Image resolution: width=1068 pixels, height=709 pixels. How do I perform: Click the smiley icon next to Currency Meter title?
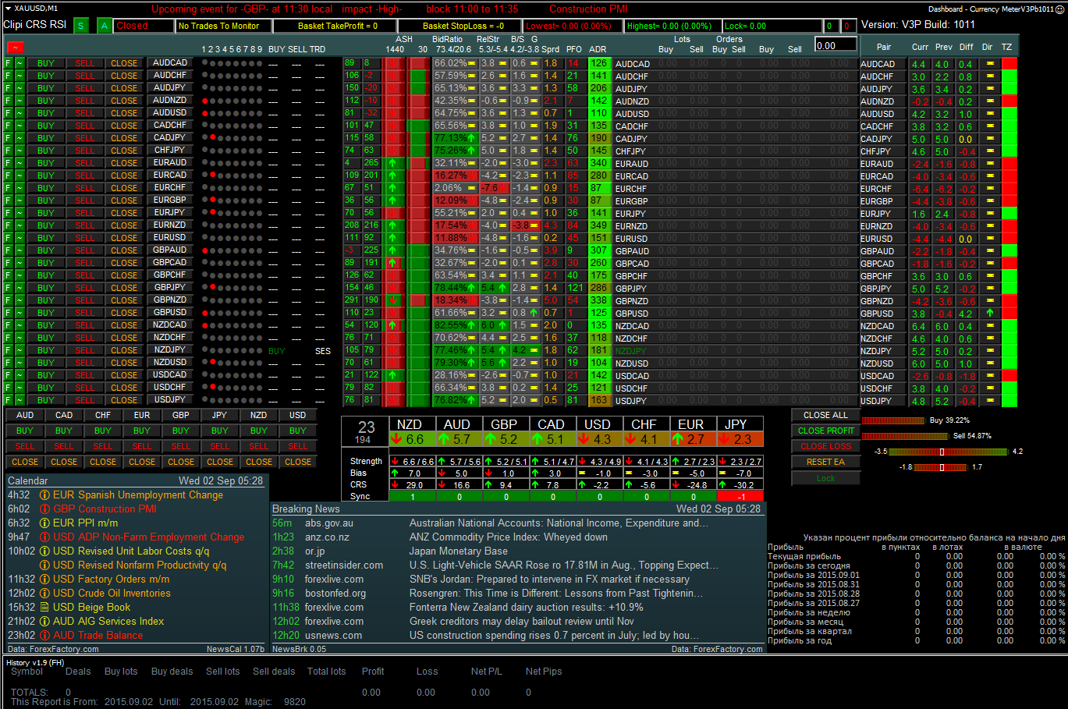point(1061,9)
